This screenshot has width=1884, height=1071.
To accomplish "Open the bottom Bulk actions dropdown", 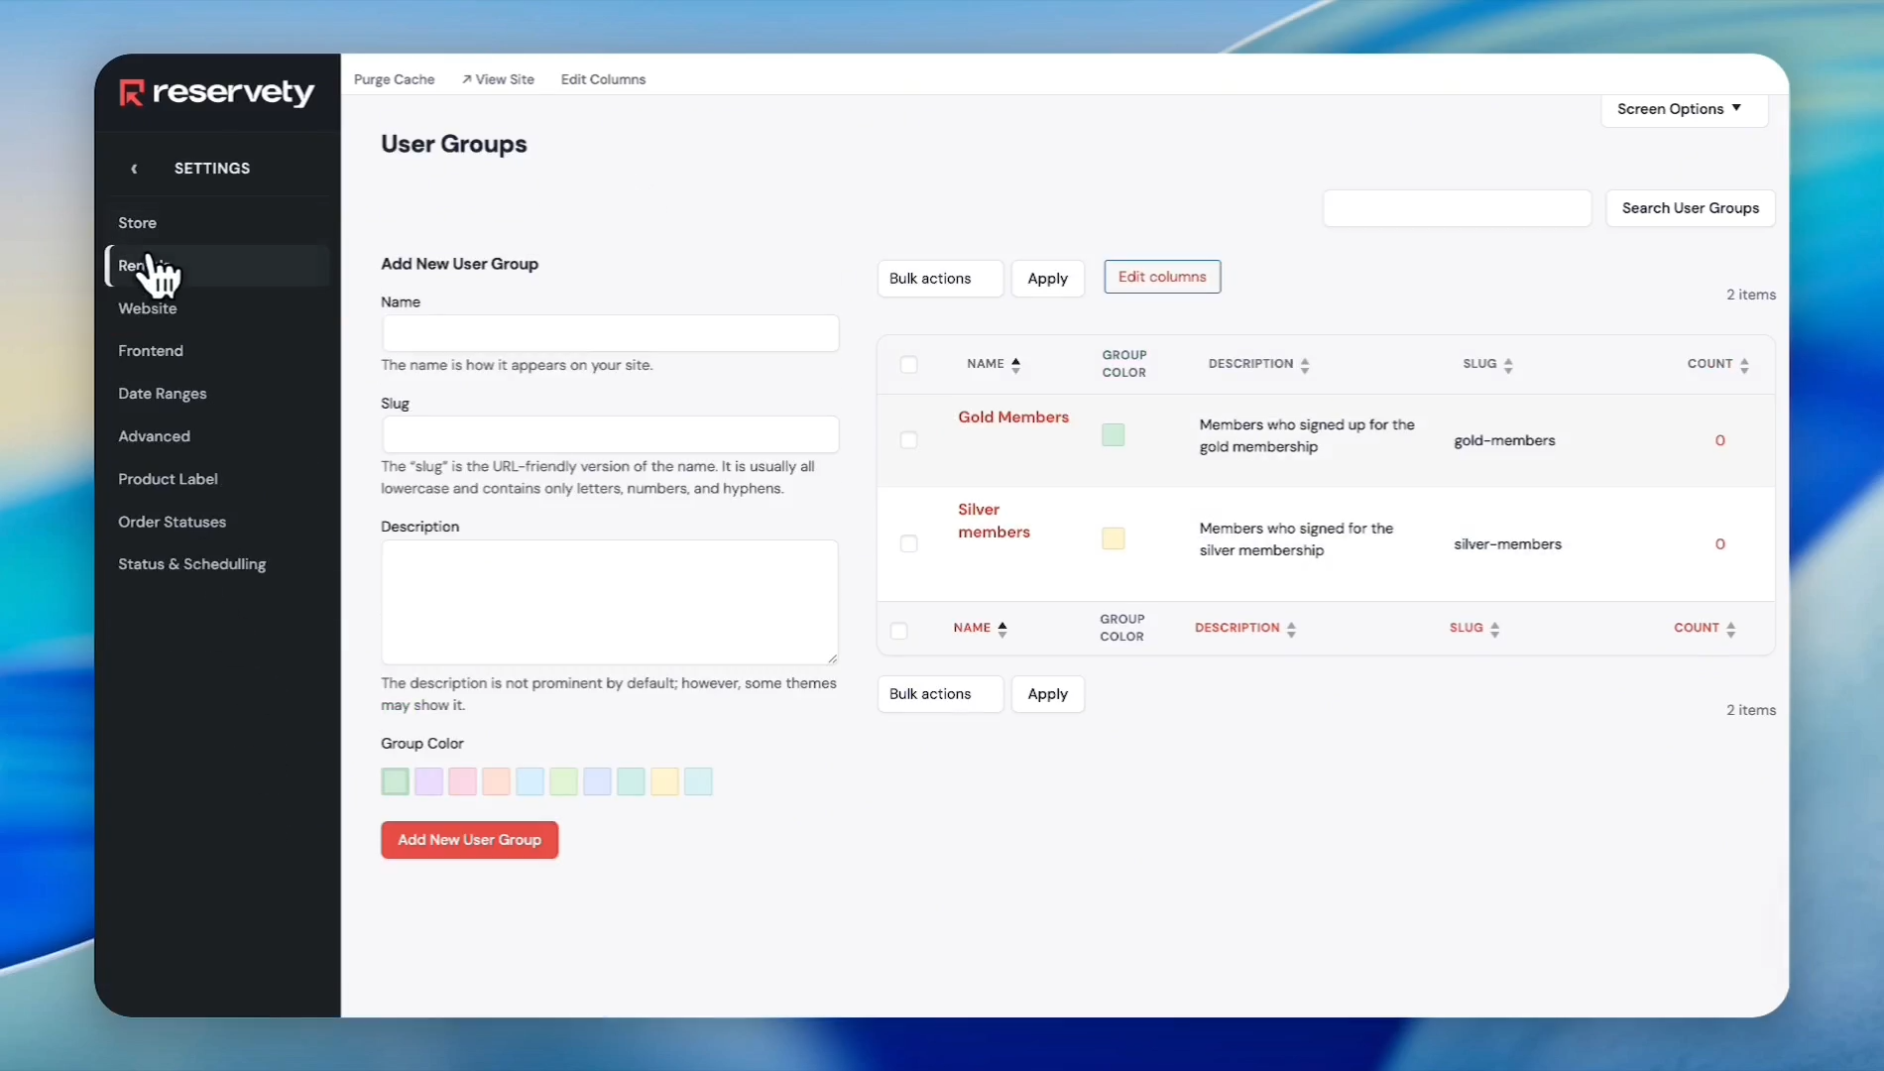I will pyautogui.click(x=939, y=694).
